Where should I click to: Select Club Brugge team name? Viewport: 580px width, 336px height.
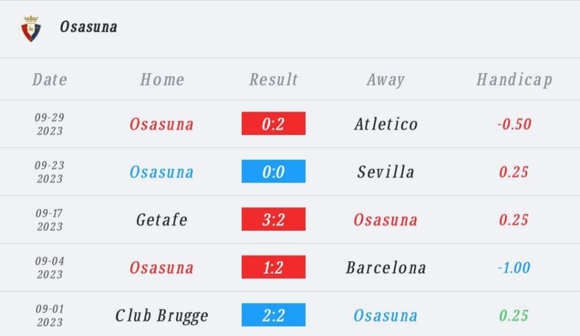(162, 316)
